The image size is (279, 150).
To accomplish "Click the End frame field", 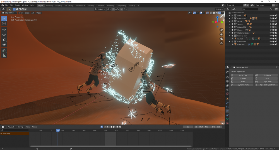I will pos(216,127).
